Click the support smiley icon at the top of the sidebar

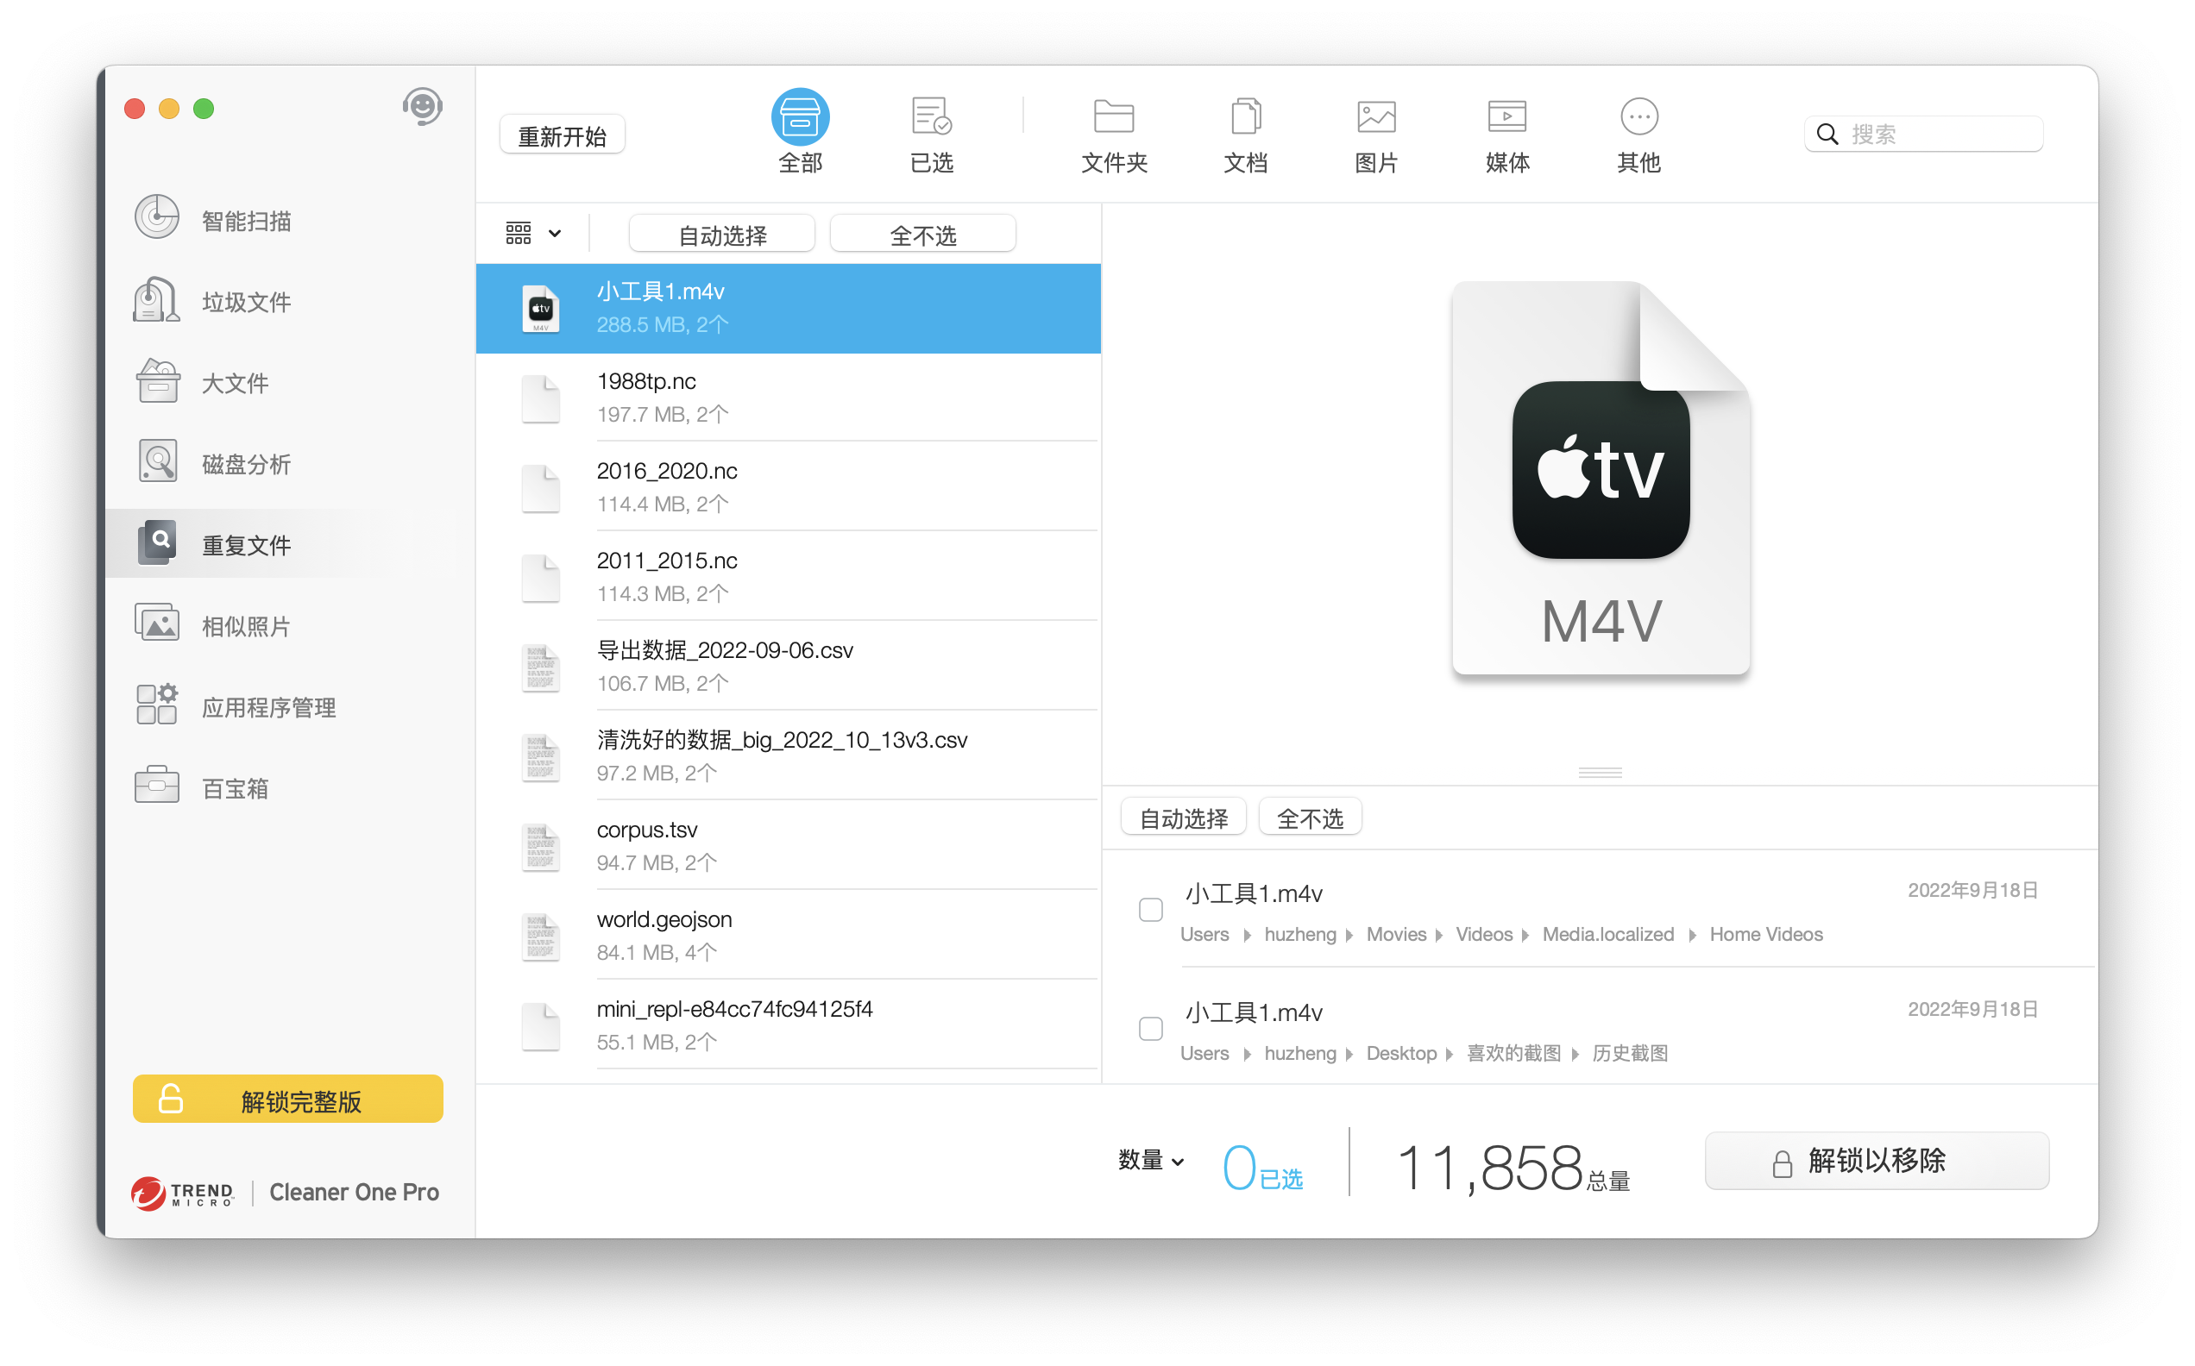pyautogui.click(x=422, y=107)
